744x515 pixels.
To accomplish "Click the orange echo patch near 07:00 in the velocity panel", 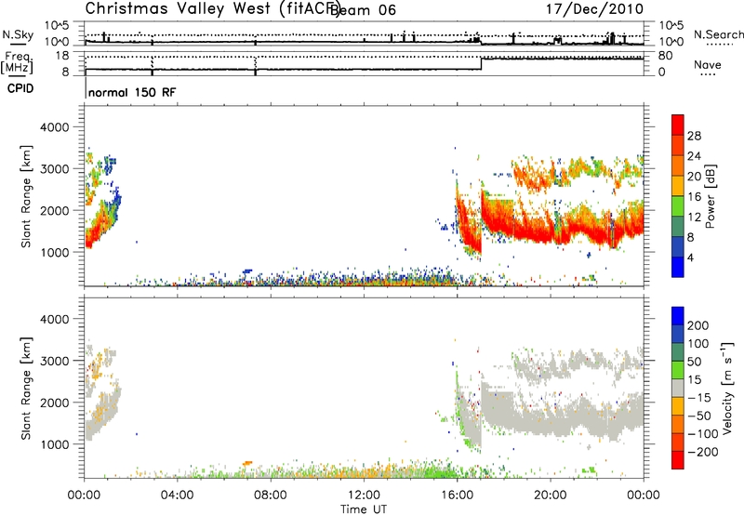I will coord(247,463).
